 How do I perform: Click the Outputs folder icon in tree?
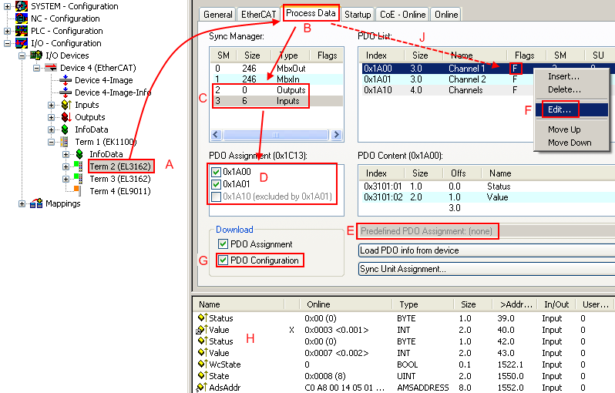pos(66,117)
